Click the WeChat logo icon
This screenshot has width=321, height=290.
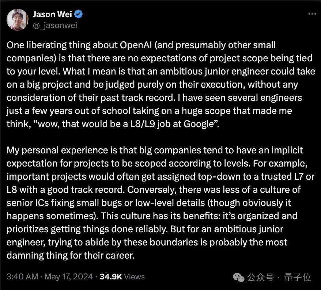(x=240, y=277)
